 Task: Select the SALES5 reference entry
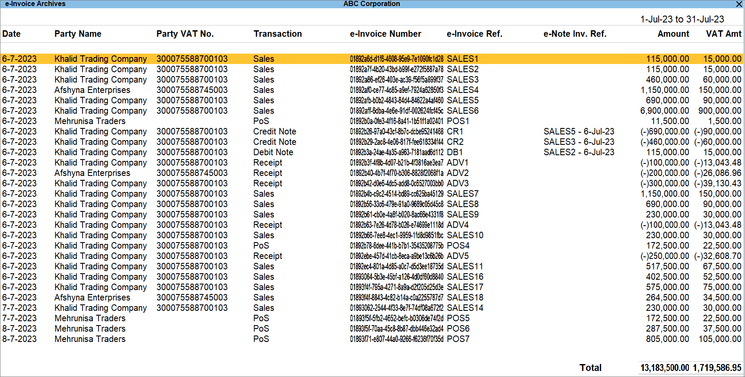463,100
